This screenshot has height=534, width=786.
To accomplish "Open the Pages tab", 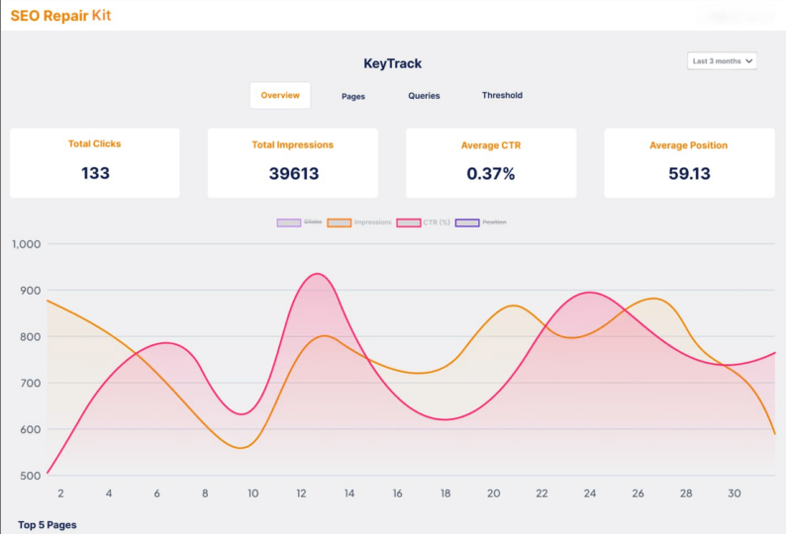I will pos(353,97).
